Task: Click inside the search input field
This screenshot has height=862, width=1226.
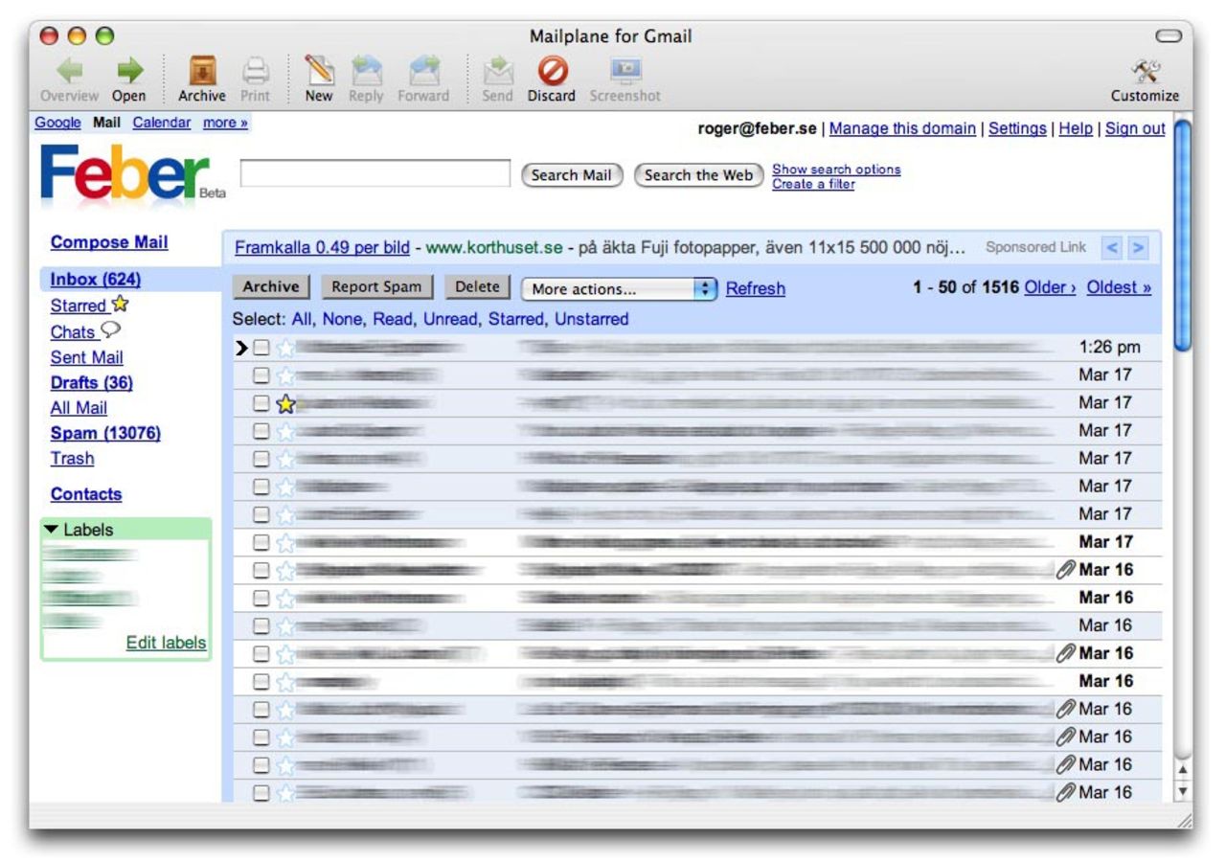Action: tap(375, 174)
